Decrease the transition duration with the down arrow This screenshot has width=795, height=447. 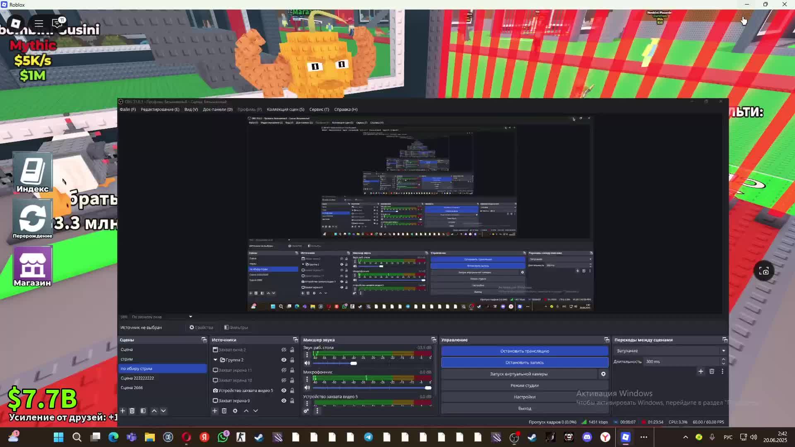723,363
